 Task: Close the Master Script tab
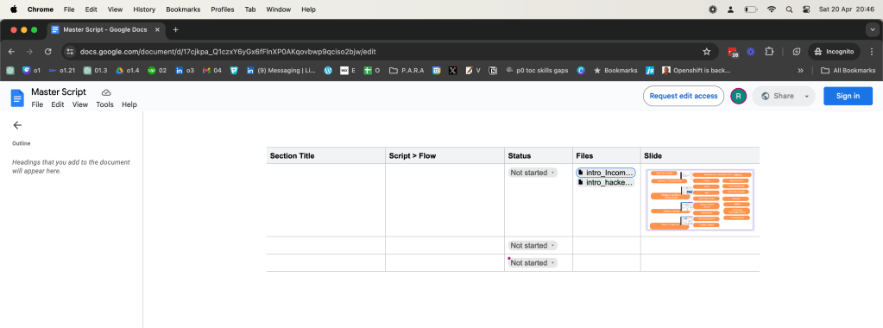(157, 30)
